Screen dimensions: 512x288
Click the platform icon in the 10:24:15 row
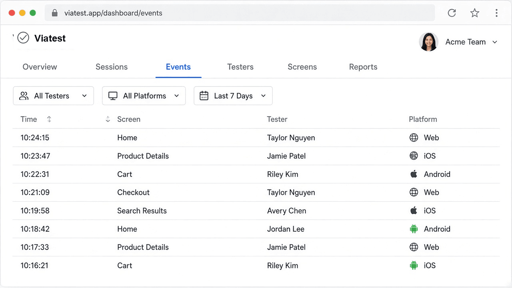414,138
